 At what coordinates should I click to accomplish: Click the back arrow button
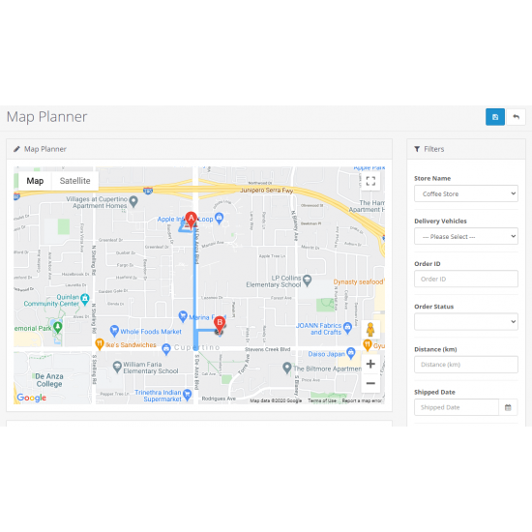pos(516,117)
